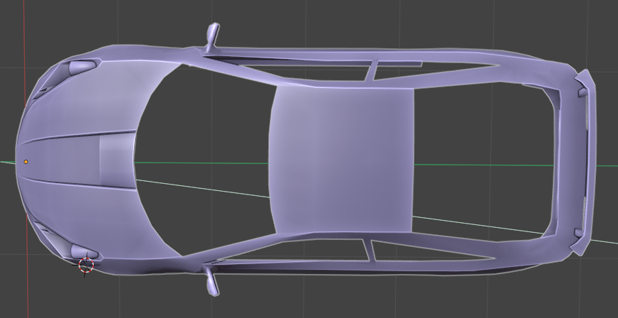The image size is (618, 318).
Task: Select the lower side mirror
Action: 213,283
